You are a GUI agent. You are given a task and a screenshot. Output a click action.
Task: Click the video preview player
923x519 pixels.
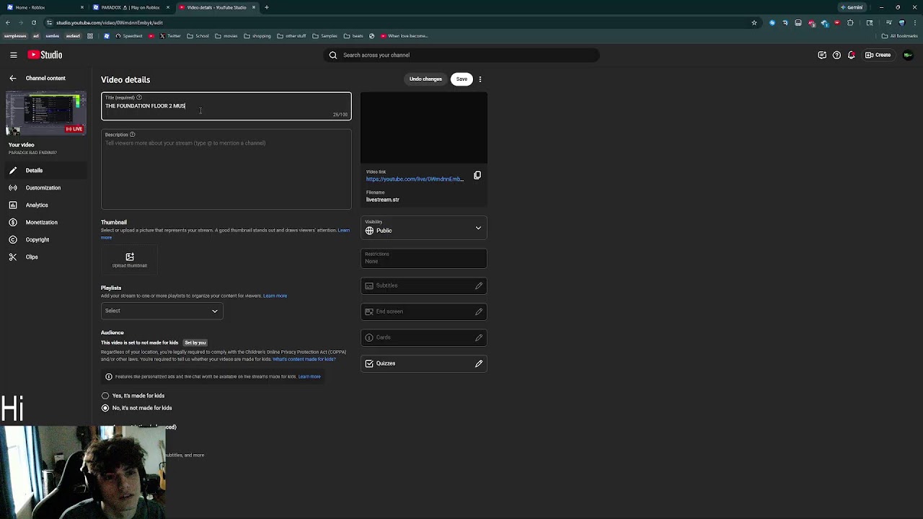click(x=424, y=128)
